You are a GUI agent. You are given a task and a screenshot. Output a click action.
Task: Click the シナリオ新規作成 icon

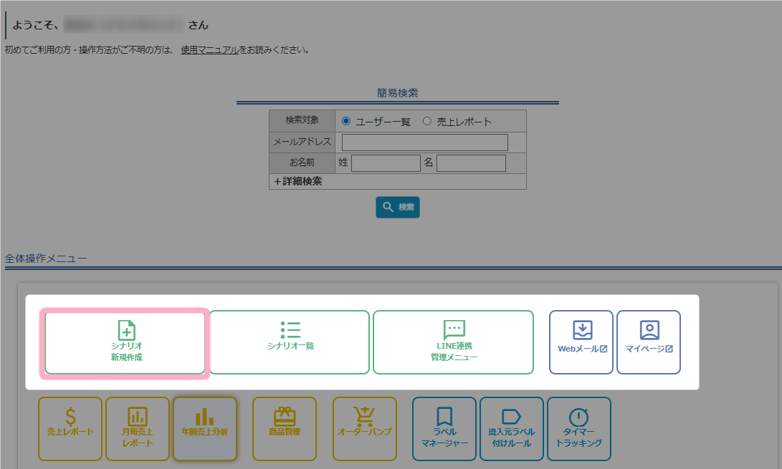pos(126,331)
